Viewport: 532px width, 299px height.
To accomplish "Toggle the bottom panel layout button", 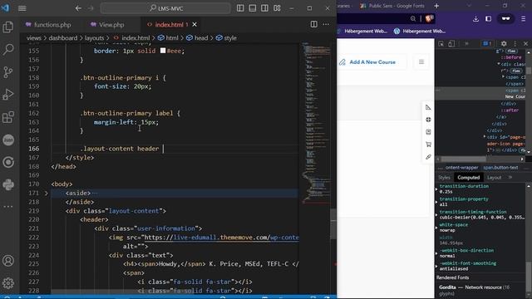I will pos(253,8).
